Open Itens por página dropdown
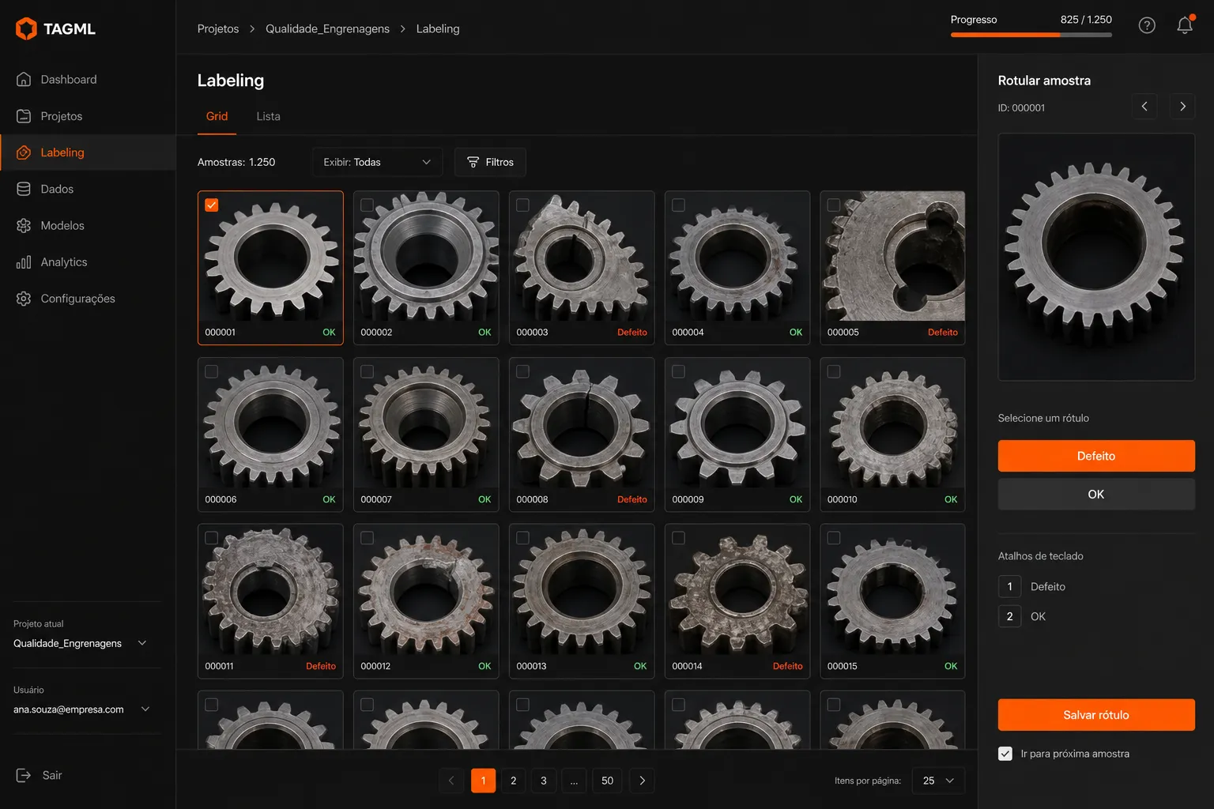 point(938,781)
